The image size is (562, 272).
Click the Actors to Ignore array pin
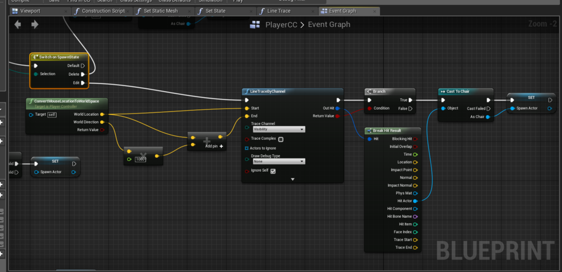[x=246, y=148]
